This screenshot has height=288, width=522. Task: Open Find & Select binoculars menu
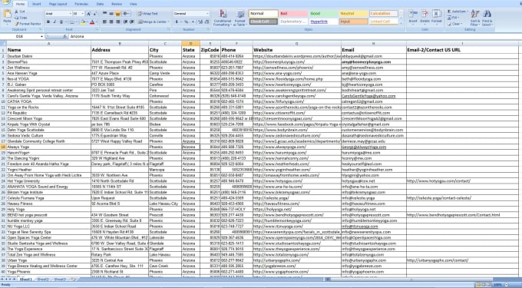pyautogui.click(x=487, y=18)
